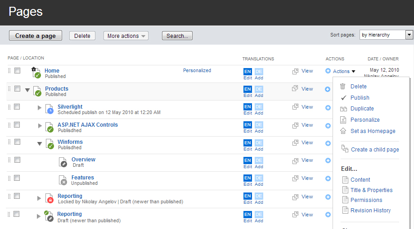The height and width of the screenshot is (229, 414).
Task: Open the Winforms page link
Action: coord(70,142)
